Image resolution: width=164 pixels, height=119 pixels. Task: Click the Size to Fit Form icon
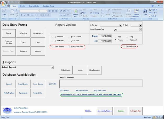coord(128,11)
